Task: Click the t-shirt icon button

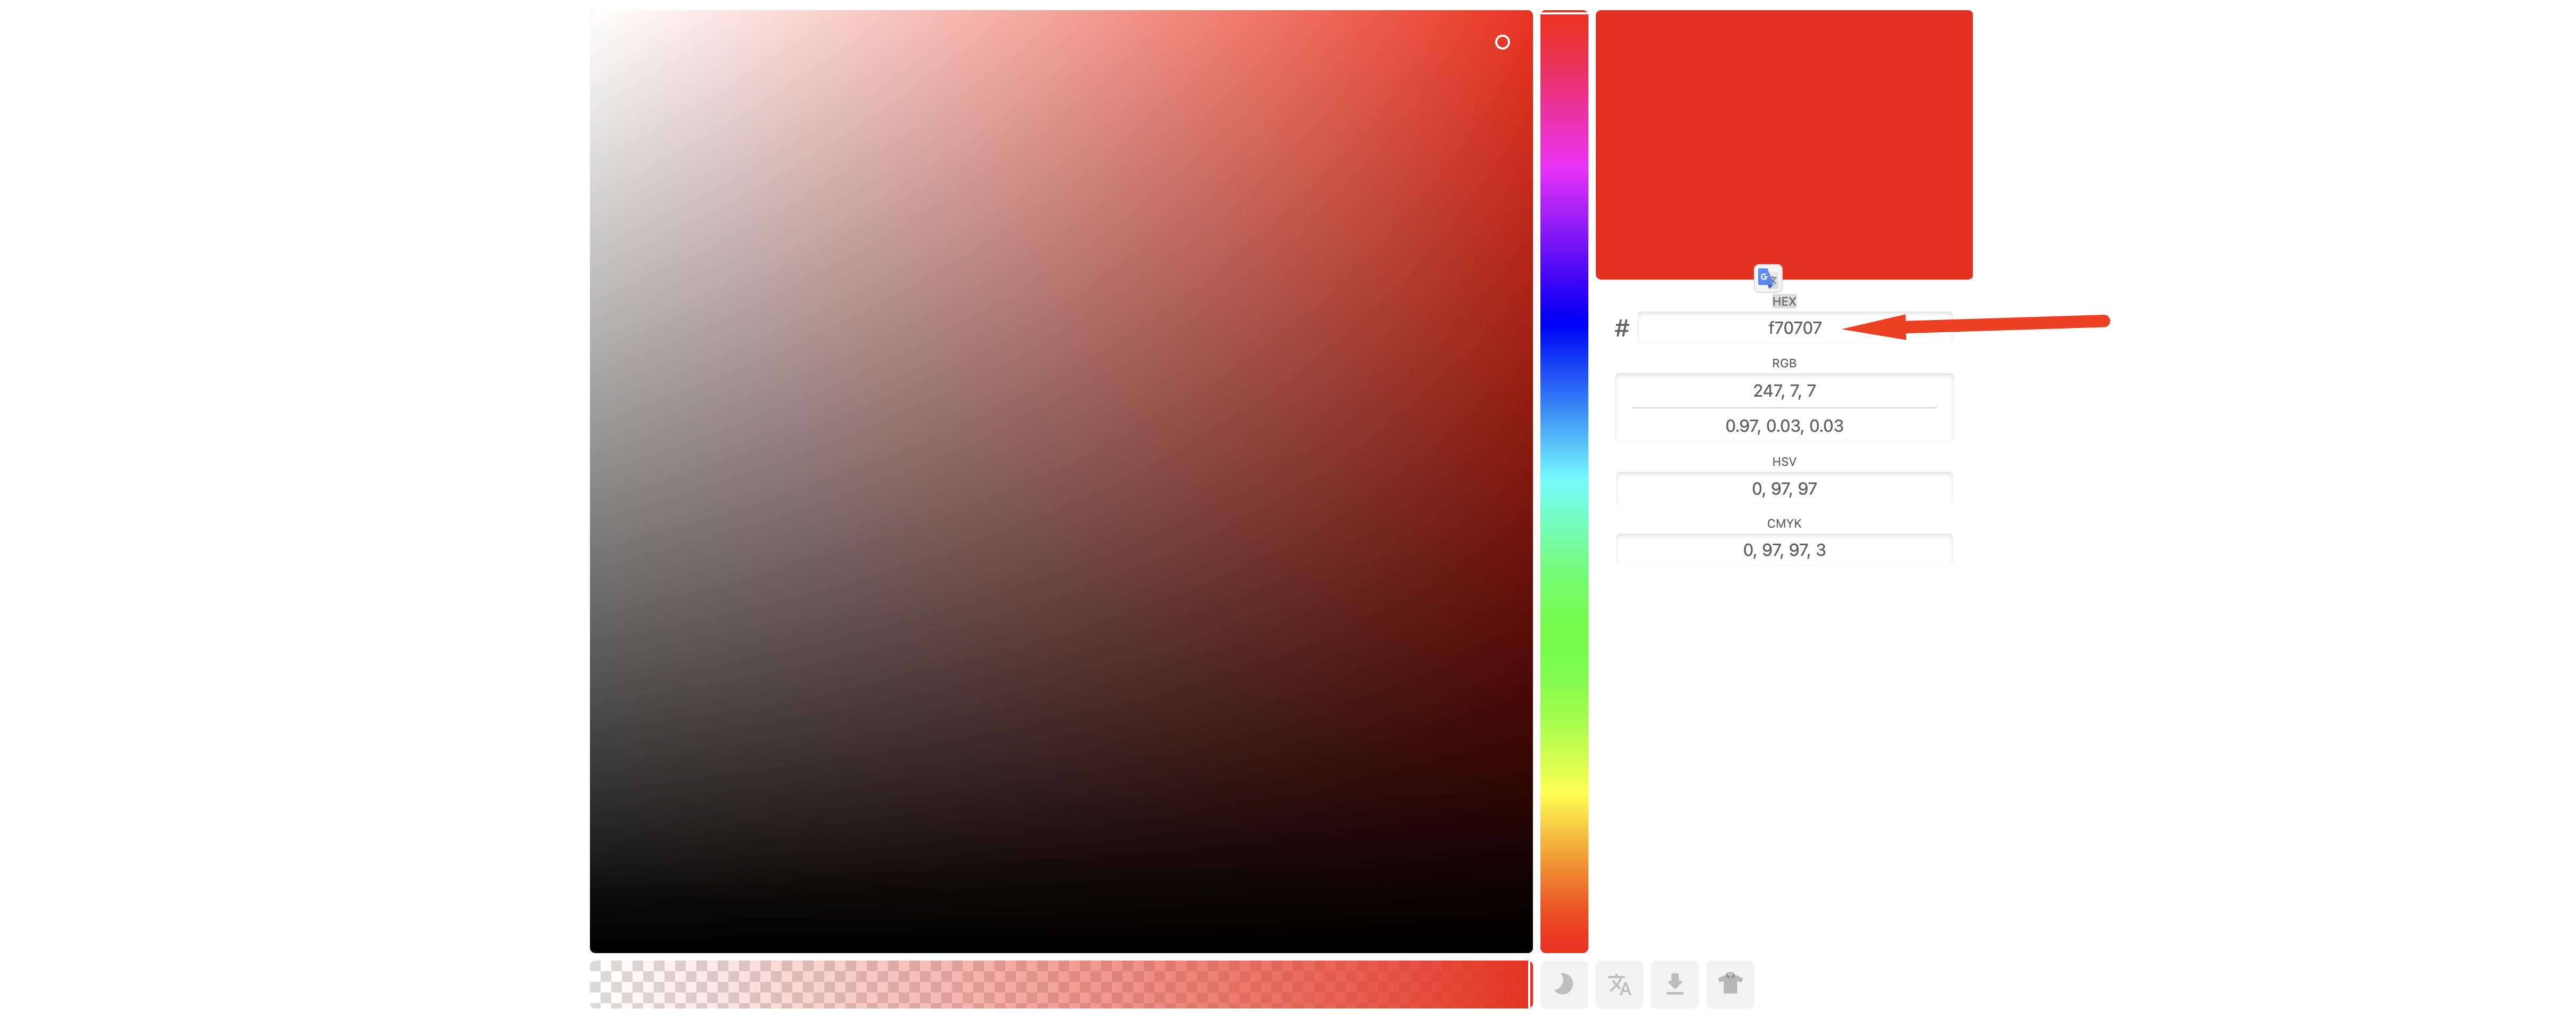Action: point(1730,984)
